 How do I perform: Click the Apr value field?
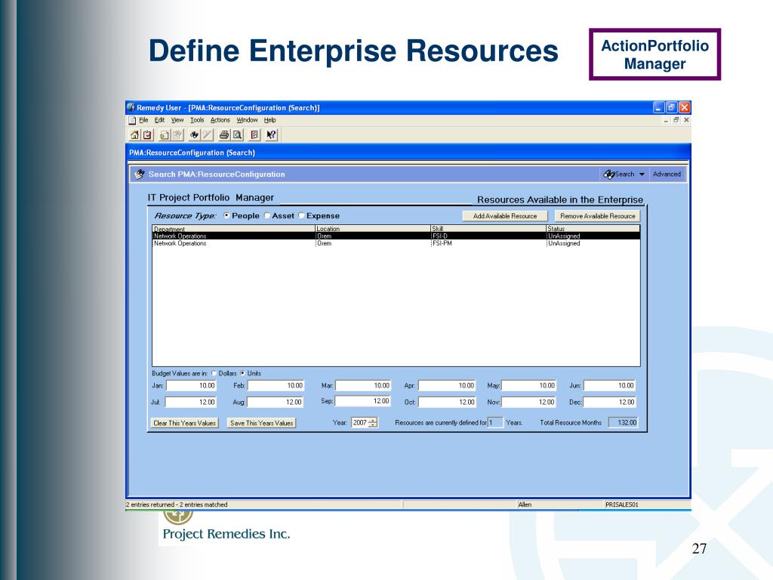pos(447,386)
